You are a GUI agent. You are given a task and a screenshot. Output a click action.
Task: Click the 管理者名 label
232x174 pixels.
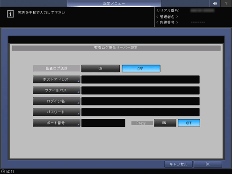click(x=167, y=17)
